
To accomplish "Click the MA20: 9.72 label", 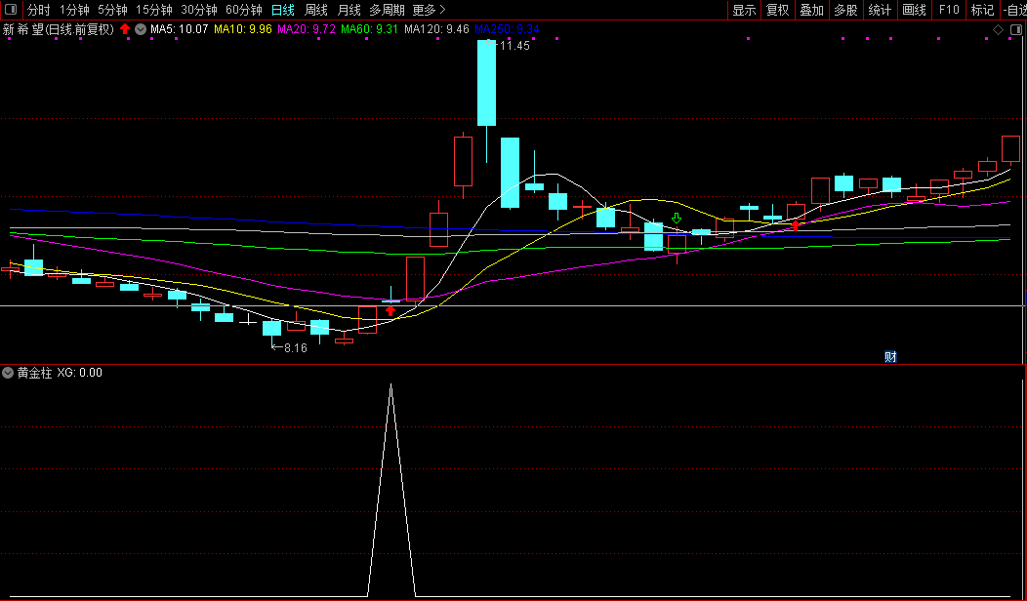I will (307, 29).
